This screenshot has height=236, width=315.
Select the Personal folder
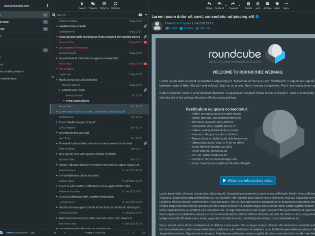pos(25,22)
